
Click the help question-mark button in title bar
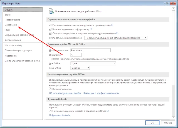click(167, 3)
